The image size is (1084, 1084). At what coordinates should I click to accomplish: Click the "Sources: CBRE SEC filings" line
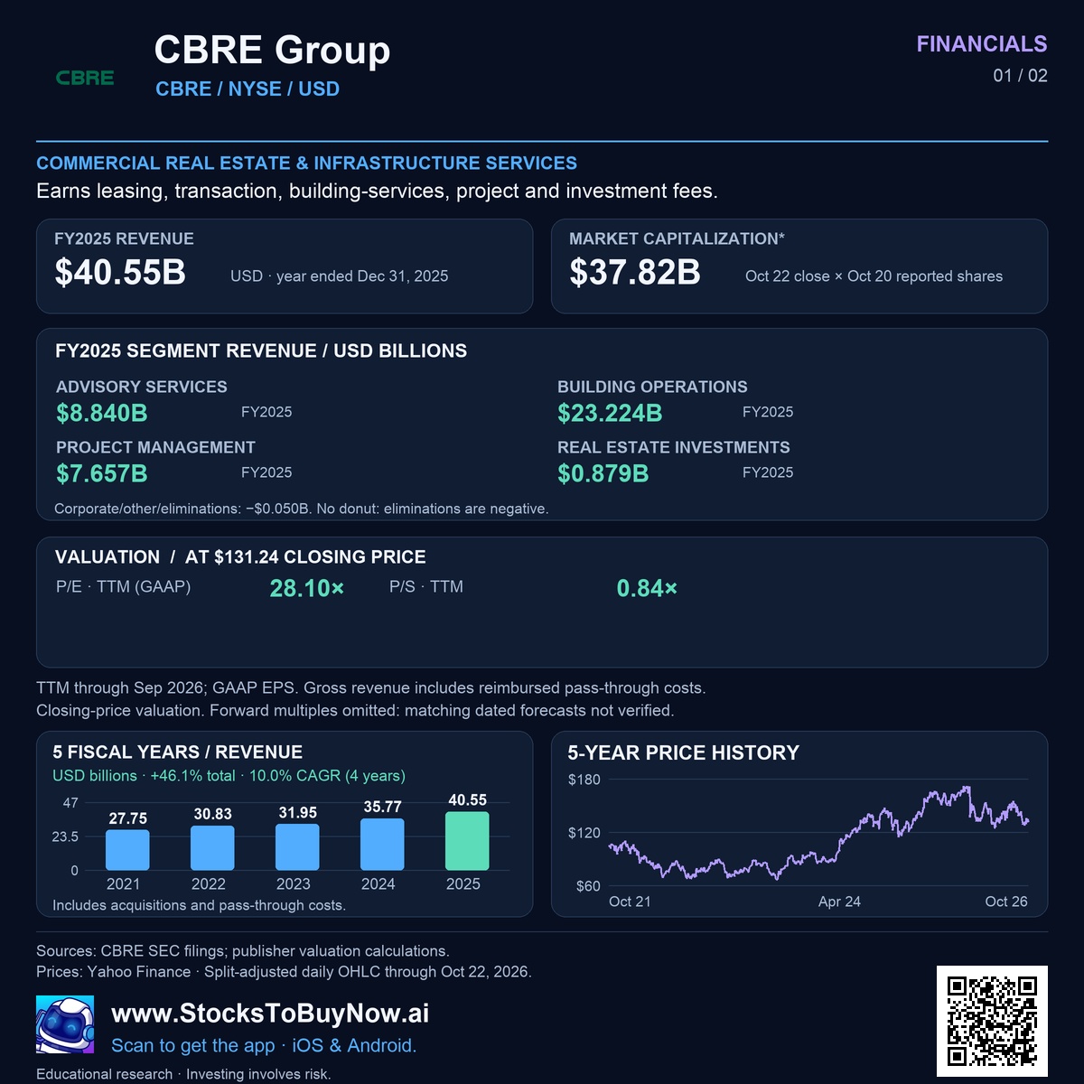point(243,951)
